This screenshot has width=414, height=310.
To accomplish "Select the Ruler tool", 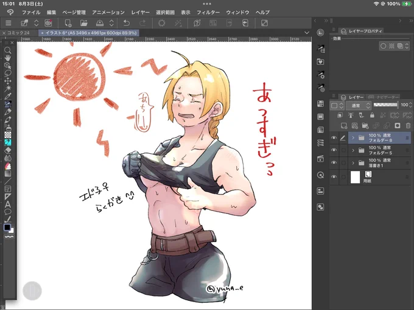I will click(8, 197).
